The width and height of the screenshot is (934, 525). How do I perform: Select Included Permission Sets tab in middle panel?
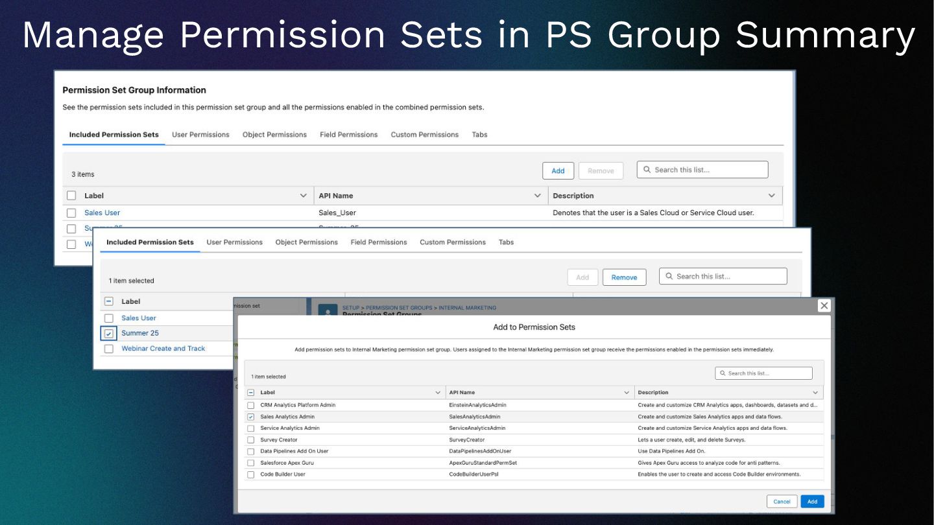point(150,242)
